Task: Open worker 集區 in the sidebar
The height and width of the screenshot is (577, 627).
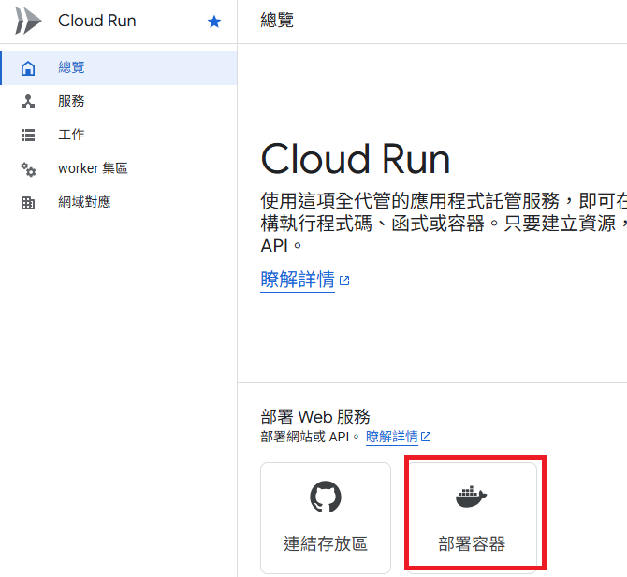Action: (93, 169)
